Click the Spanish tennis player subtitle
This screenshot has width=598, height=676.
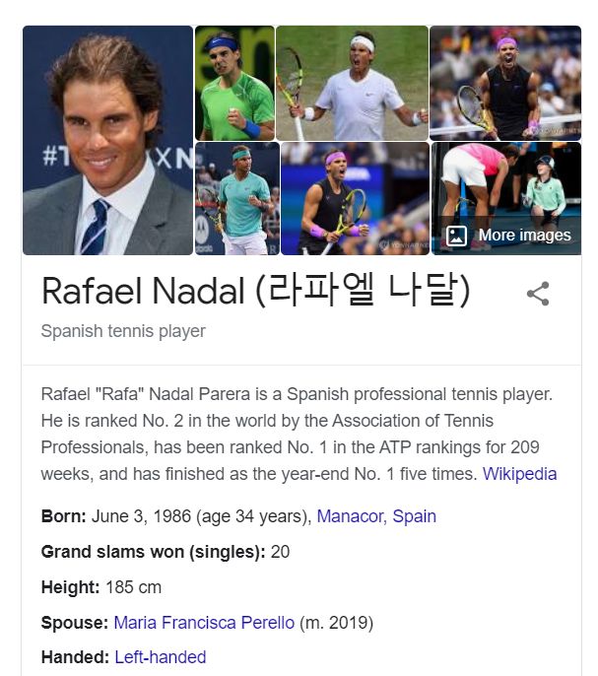[x=123, y=331]
